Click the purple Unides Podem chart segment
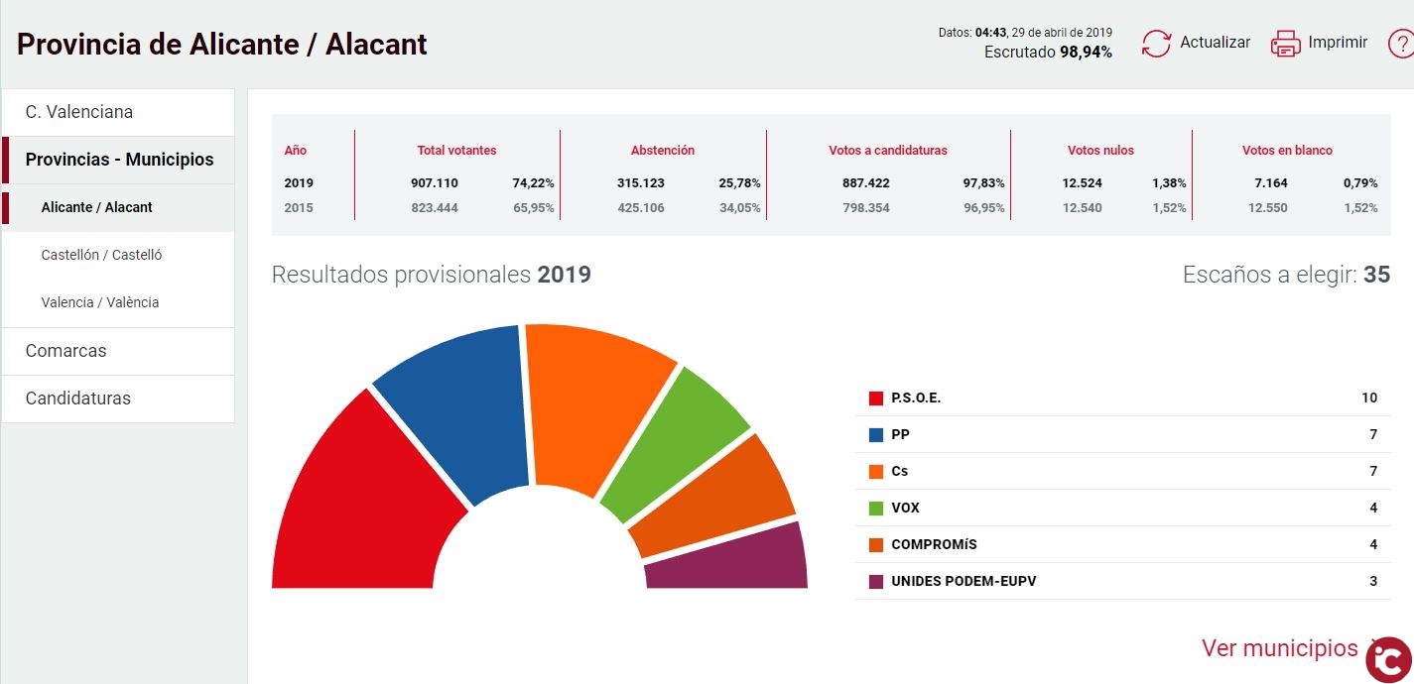The width and height of the screenshot is (1414, 684). 729,561
